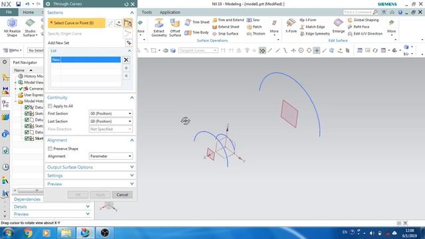Click the Thicken tool

256,34
